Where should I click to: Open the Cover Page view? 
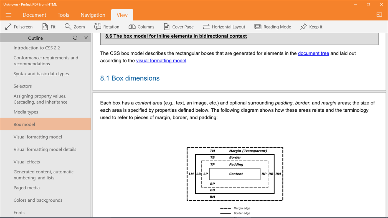pyautogui.click(x=166, y=27)
